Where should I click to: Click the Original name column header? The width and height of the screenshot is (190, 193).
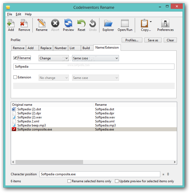click(53, 105)
